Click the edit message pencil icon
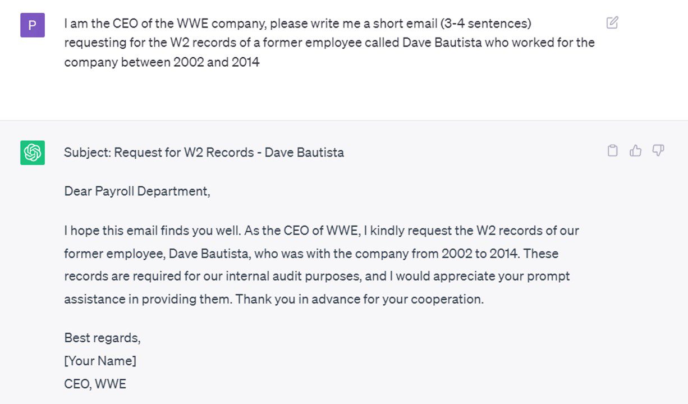This screenshot has height=404, width=688. coord(612,23)
